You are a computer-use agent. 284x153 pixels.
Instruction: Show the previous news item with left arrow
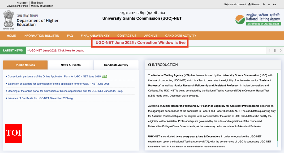click(269, 50)
